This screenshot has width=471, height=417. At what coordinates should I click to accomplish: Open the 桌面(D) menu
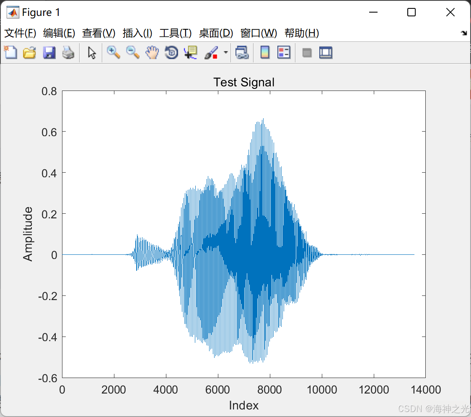216,33
